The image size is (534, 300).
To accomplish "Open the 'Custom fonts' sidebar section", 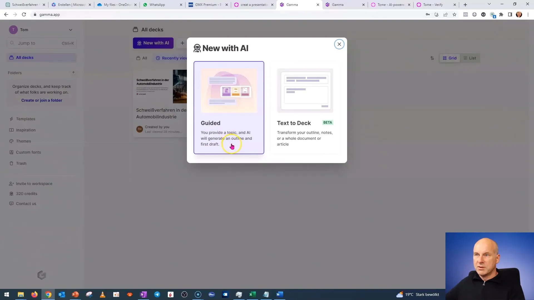I will coord(29,152).
